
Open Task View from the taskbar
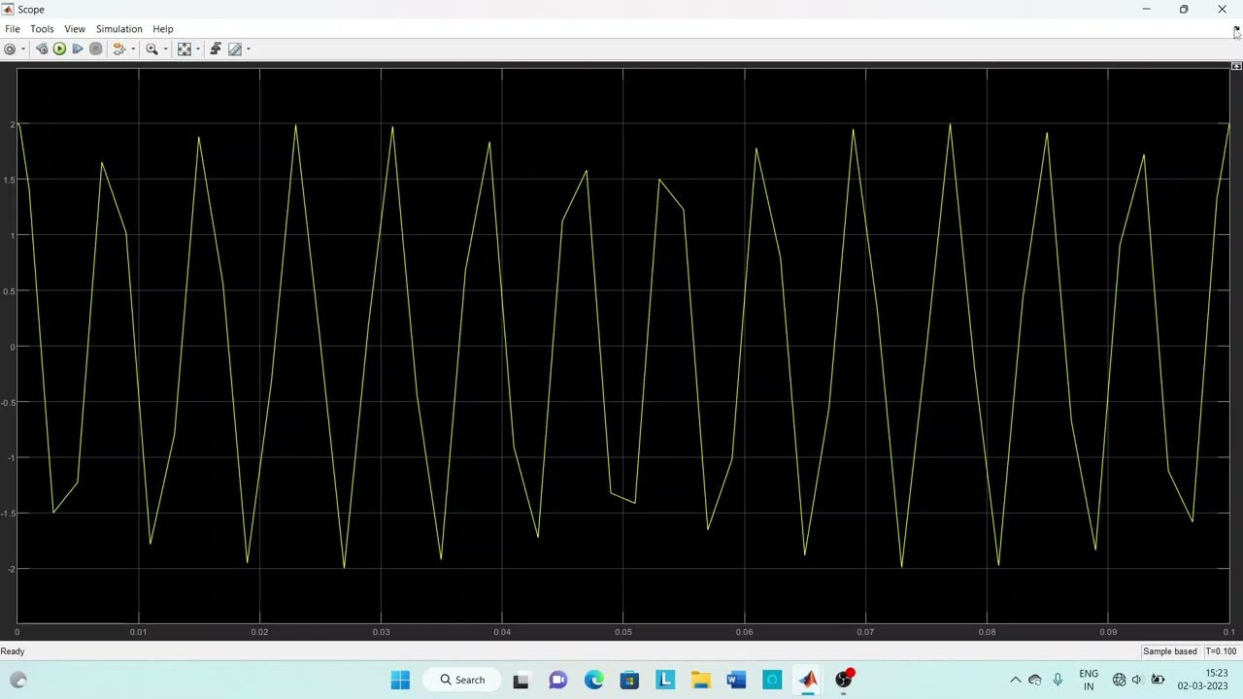521,680
